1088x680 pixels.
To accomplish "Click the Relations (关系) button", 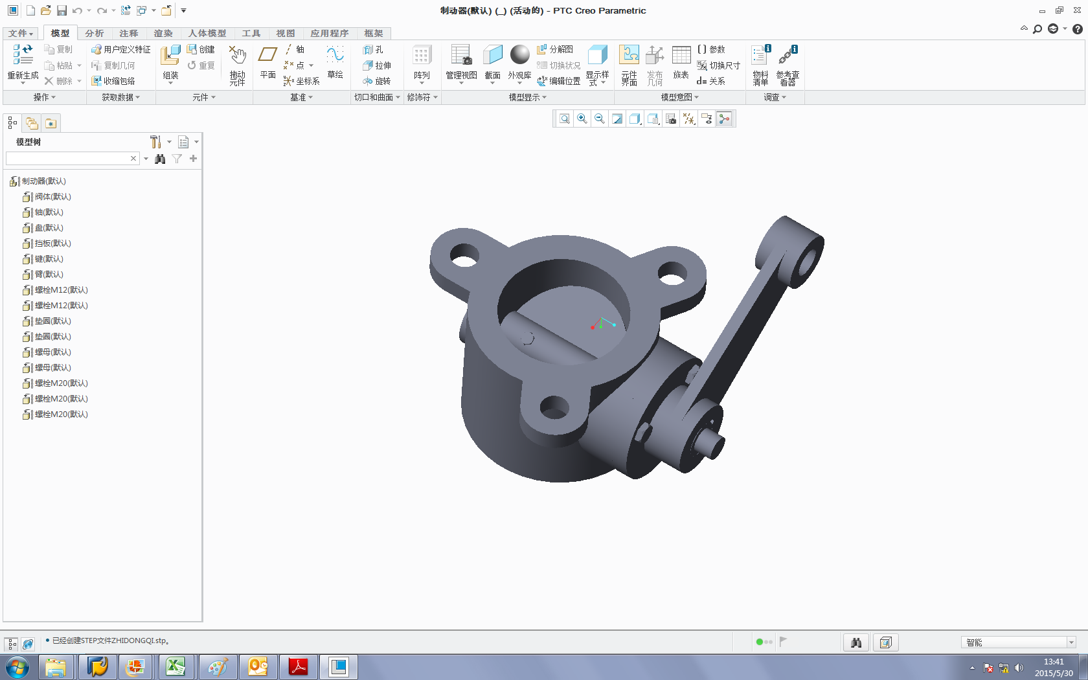I will tap(711, 81).
